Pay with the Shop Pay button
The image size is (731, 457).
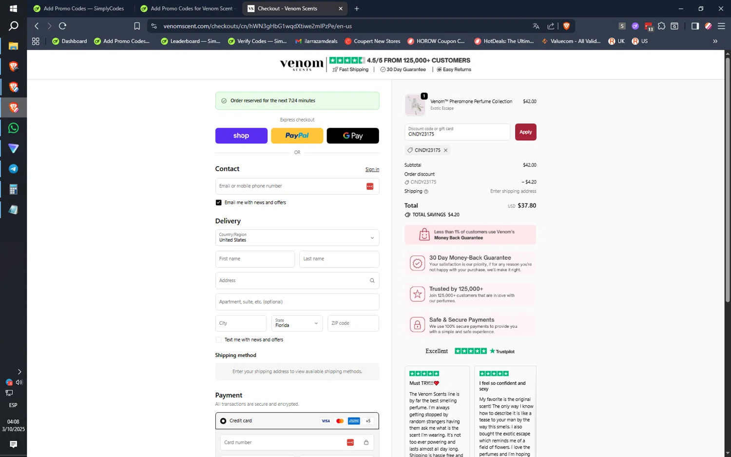[241, 136]
